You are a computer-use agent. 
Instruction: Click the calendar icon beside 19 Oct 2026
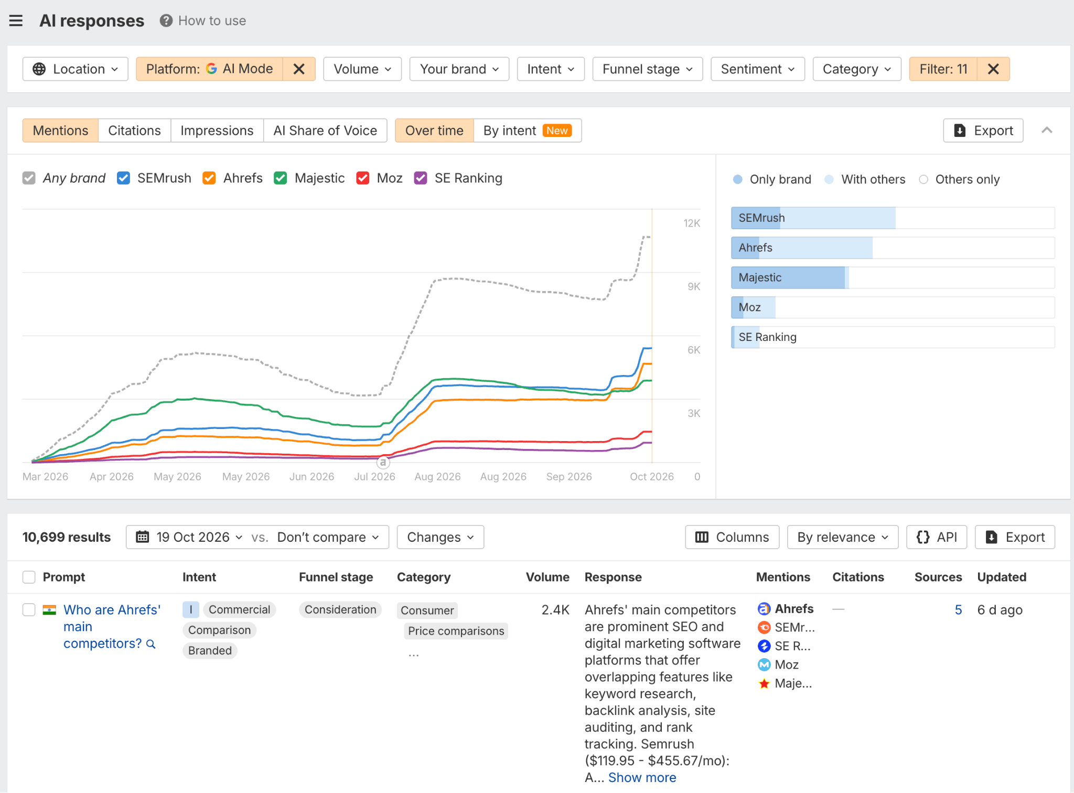point(143,537)
